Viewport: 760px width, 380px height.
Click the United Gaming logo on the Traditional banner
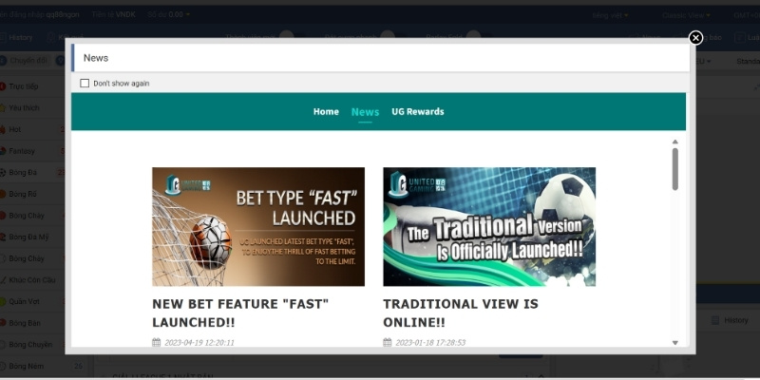coord(419,183)
